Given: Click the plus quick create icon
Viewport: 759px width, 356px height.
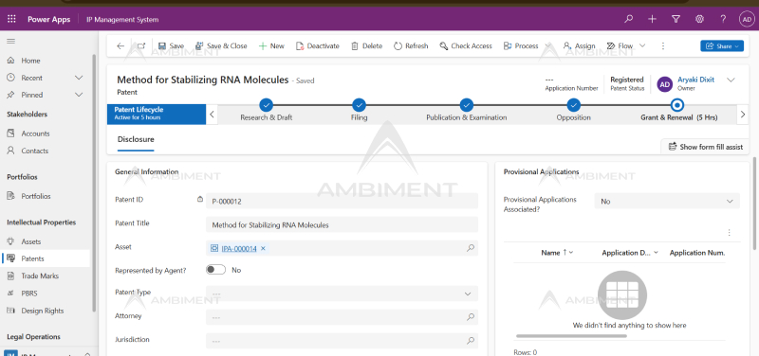Looking at the screenshot, I should (652, 19).
